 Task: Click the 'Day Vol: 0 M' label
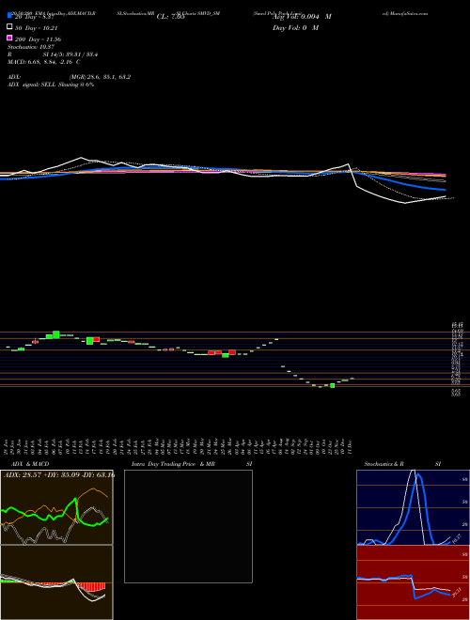click(295, 27)
